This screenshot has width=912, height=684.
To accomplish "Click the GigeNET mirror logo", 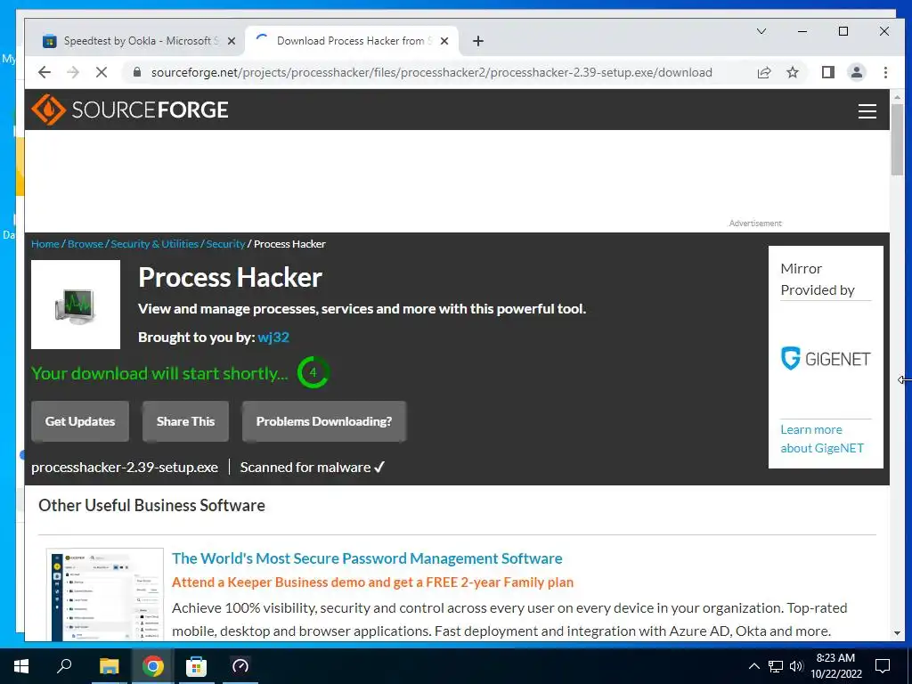I will 826,358.
